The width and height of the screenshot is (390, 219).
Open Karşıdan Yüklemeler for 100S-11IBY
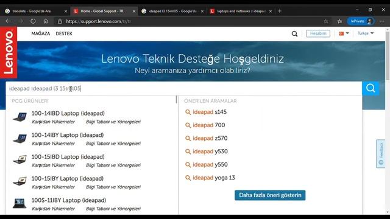(x=53, y=209)
